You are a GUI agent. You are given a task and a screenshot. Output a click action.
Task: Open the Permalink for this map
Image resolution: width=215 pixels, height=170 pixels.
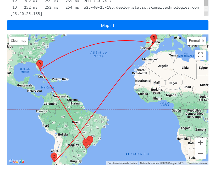(196, 41)
